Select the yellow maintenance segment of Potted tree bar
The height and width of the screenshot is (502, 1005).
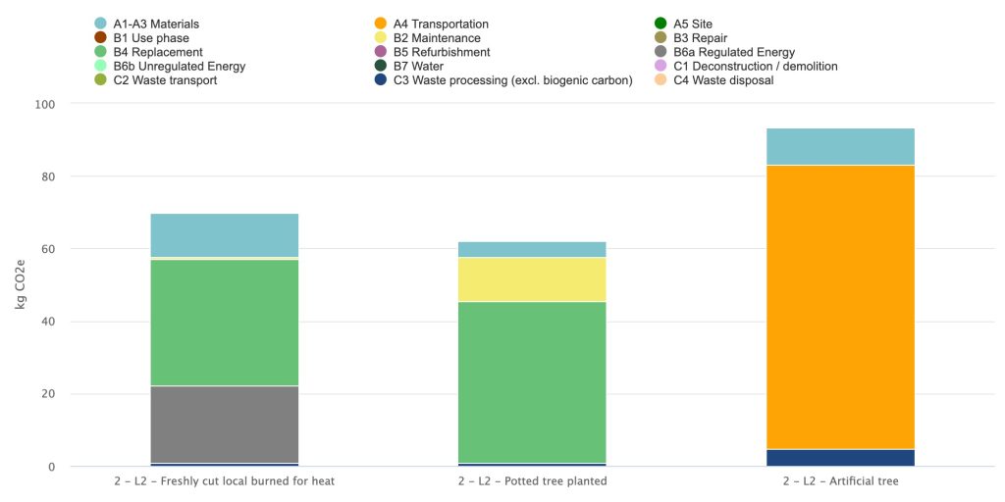pyautogui.click(x=532, y=279)
